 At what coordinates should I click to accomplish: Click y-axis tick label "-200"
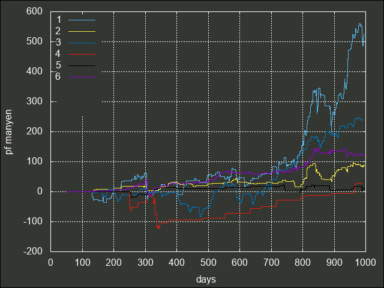click(x=33, y=251)
